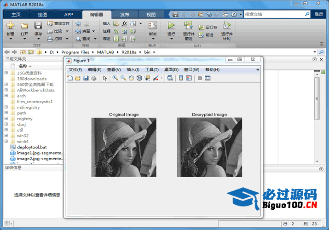Sort by Name (名称) column header
Screen dimensions: 329x230
[x=23, y=66]
